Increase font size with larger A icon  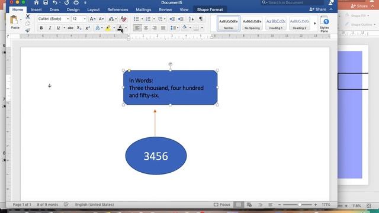pos(92,19)
